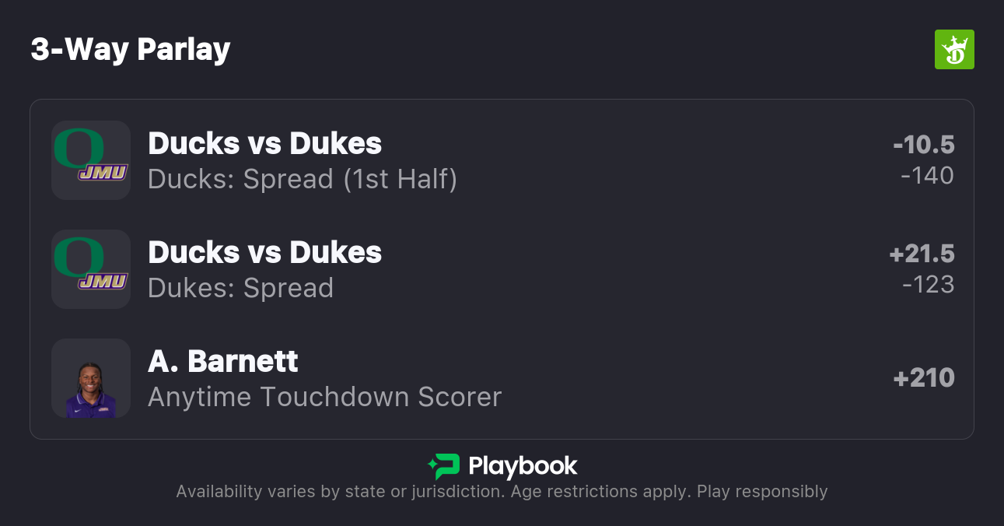Click the JMU Dukes logo badge

tap(102, 173)
